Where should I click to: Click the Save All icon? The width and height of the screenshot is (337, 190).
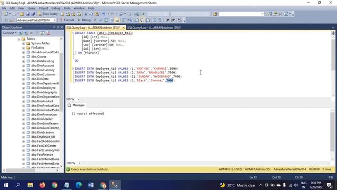pos(33,14)
